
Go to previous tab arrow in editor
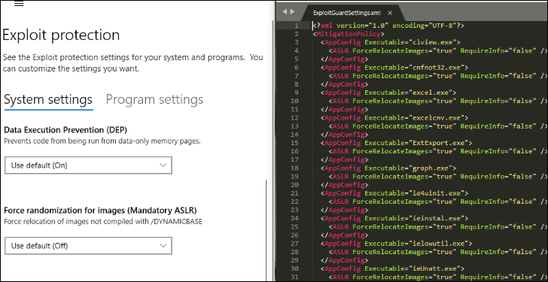pyautogui.click(x=284, y=12)
